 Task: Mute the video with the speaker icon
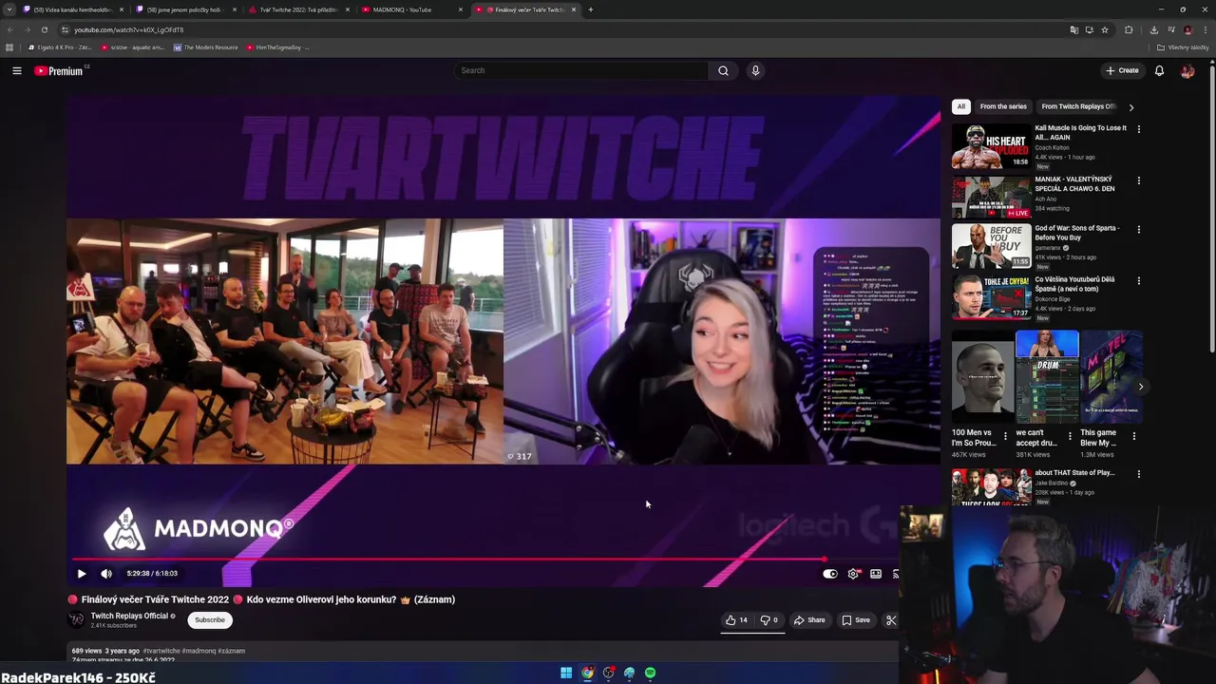point(106,574)
